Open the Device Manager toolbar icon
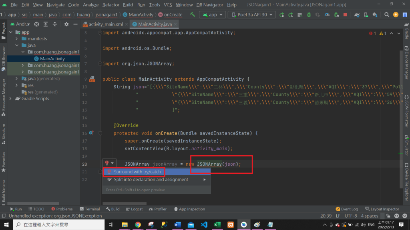This screenshot has height=230, width=410. point(366,15)
